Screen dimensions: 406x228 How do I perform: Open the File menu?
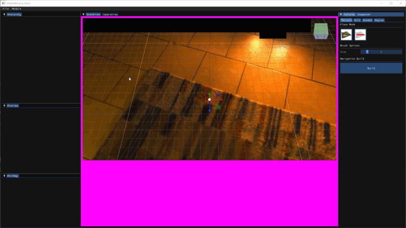pyautogui.click(x=6, y=9)
